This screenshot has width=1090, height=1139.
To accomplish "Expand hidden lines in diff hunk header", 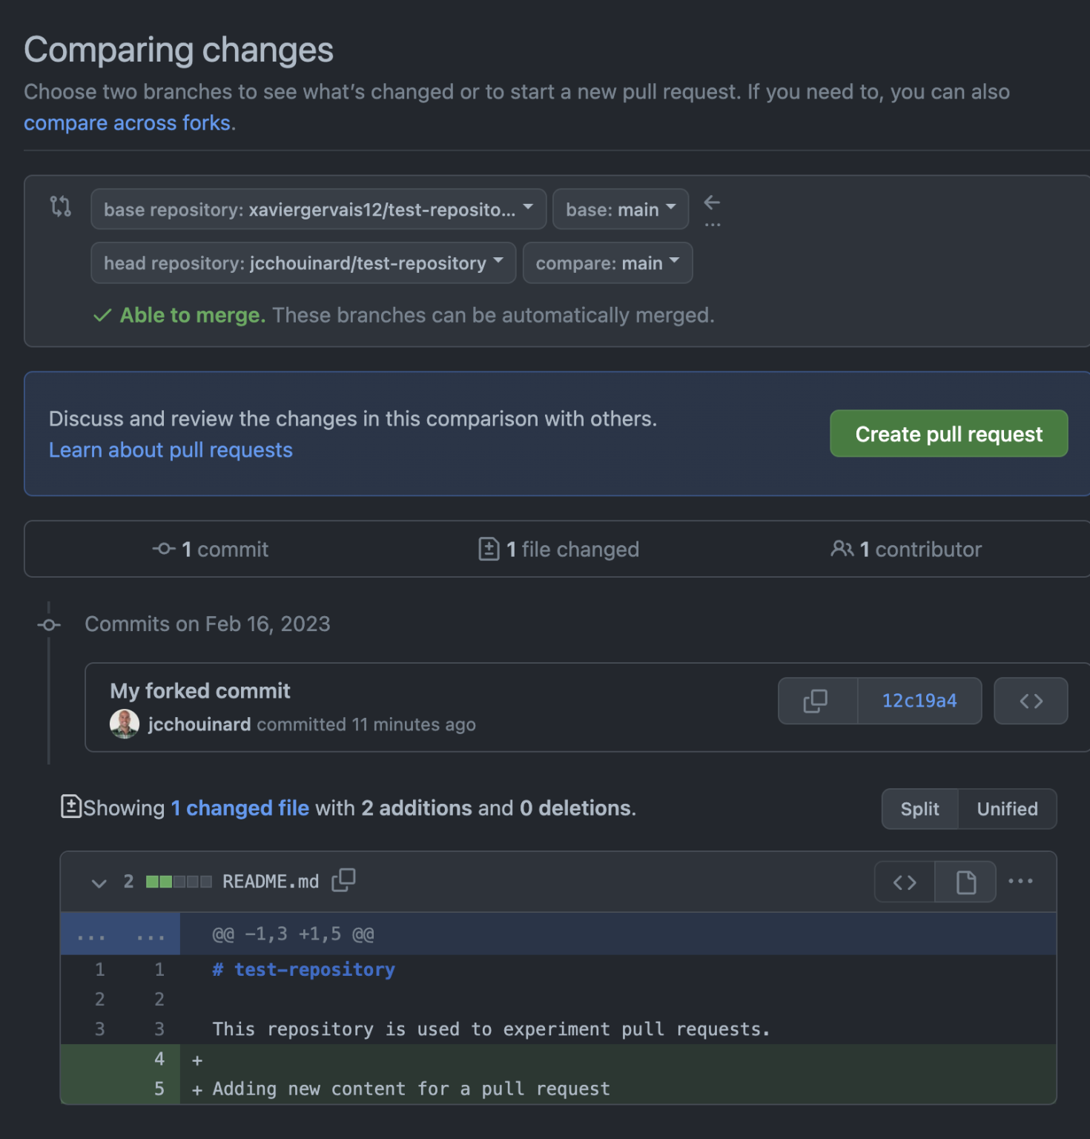I will point(120,934).
